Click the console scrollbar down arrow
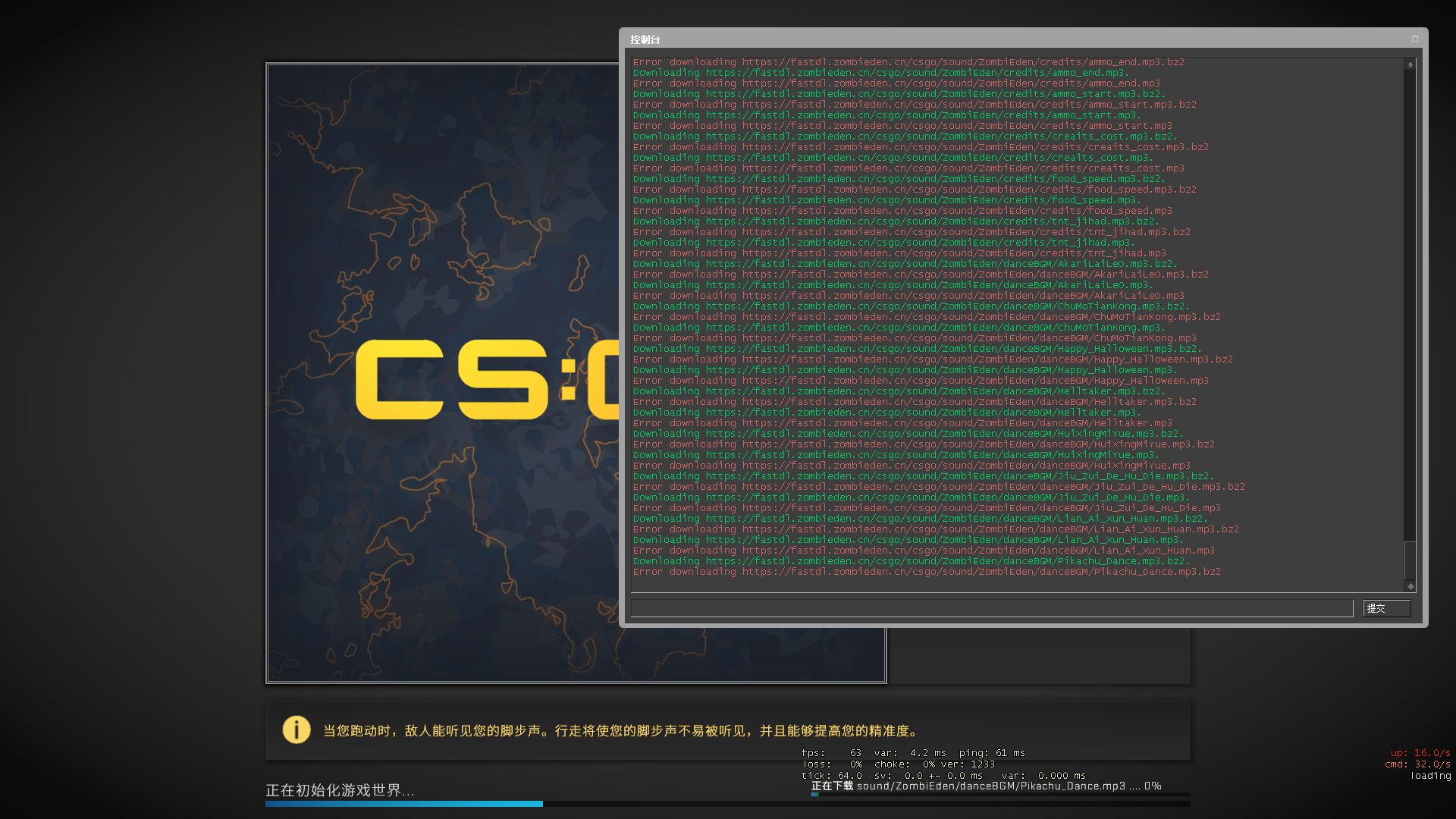 point(1410,586)
